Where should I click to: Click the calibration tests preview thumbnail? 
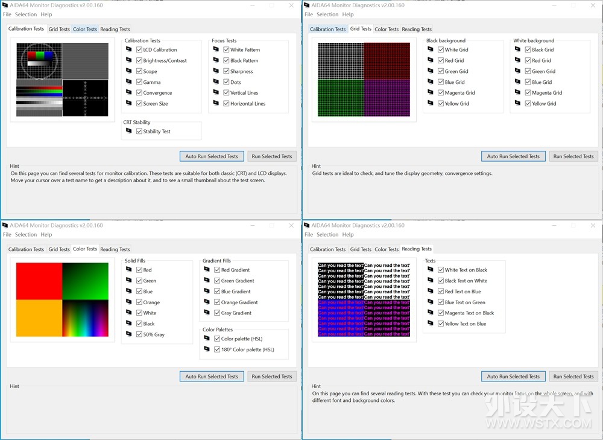click(62, 79)
